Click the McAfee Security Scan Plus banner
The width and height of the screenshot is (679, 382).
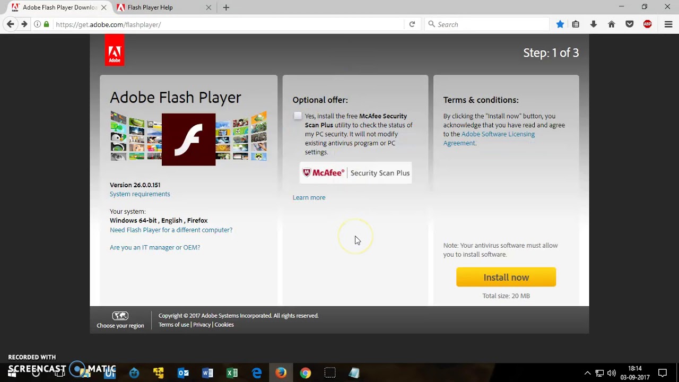[355, 173]
